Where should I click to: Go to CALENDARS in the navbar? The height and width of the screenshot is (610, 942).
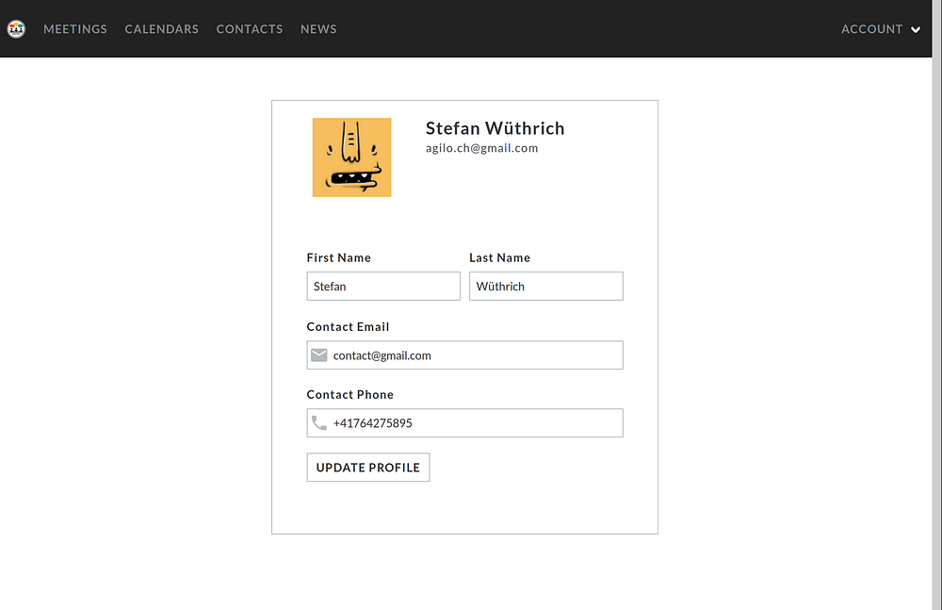coord(162,29)
